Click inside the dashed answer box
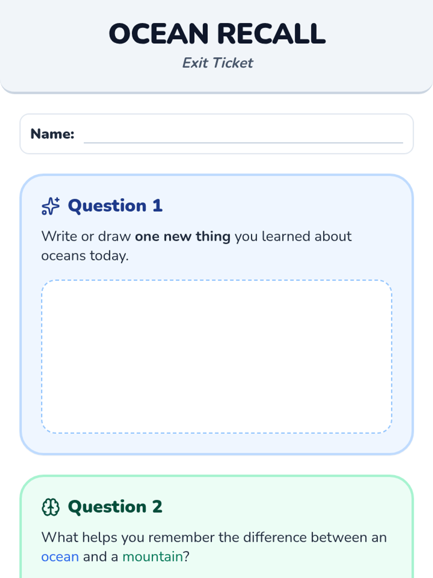Image resolution: width=433 pixels, height=578 pixels. point(216,356)
